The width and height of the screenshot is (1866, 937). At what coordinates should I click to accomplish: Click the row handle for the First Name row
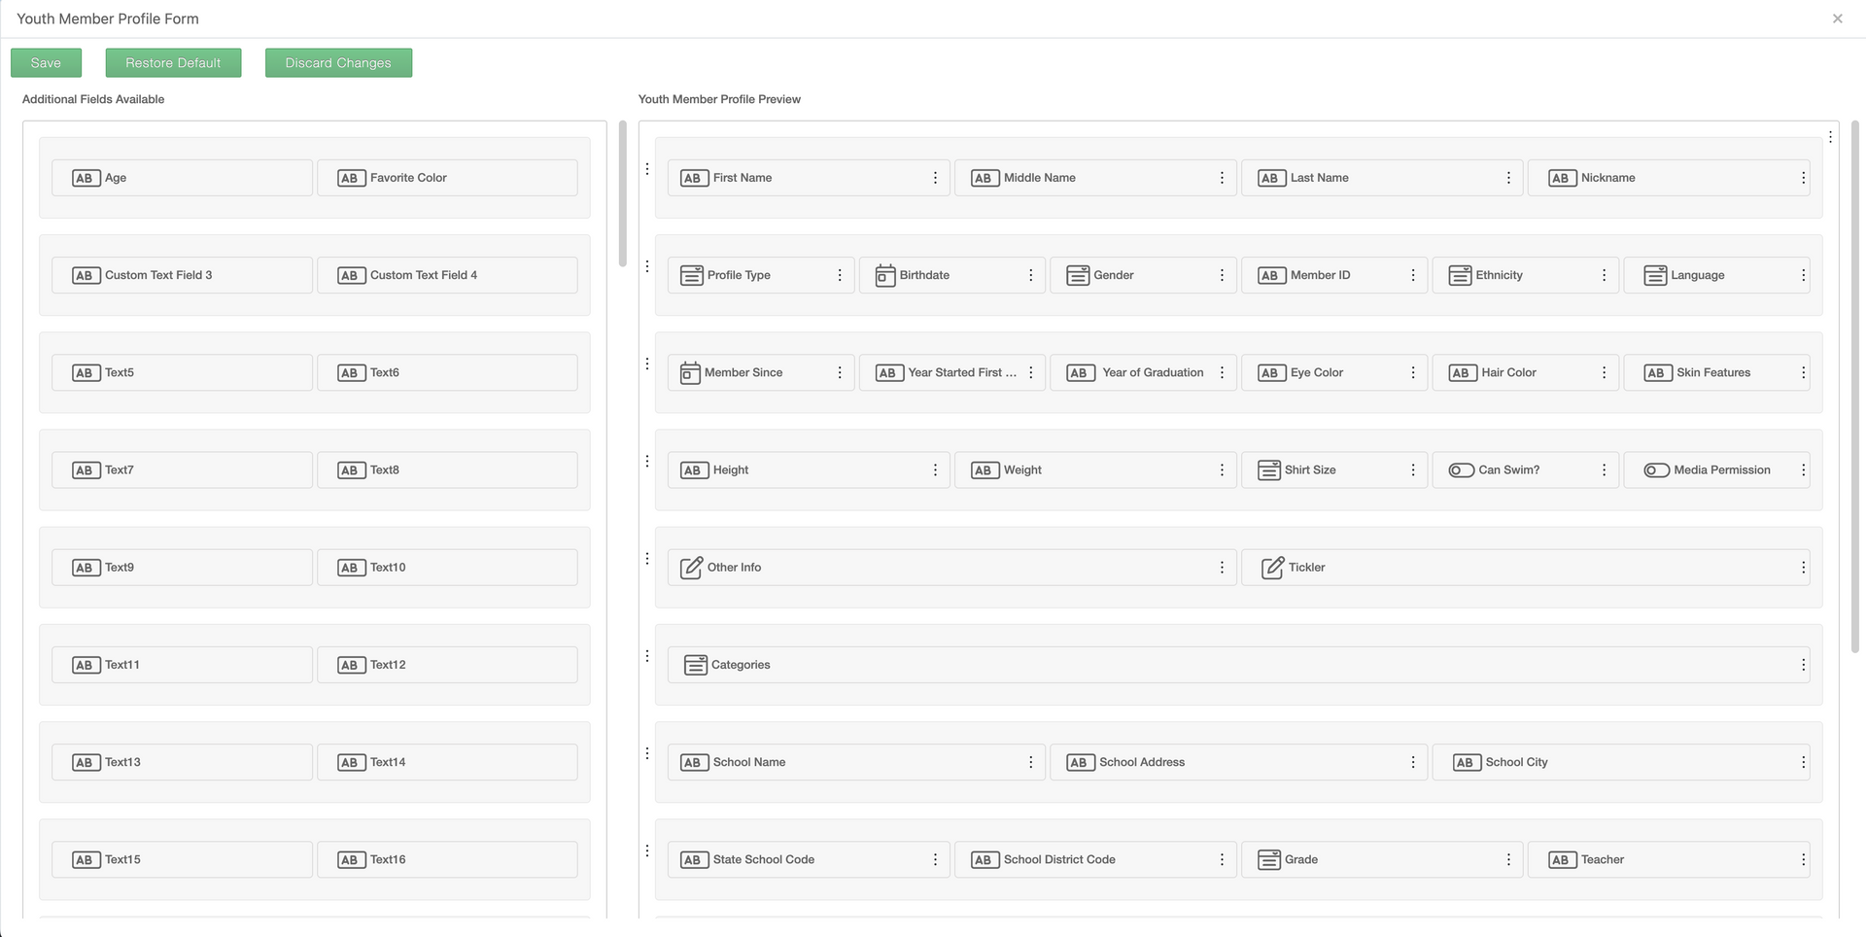tap(647, 169)
